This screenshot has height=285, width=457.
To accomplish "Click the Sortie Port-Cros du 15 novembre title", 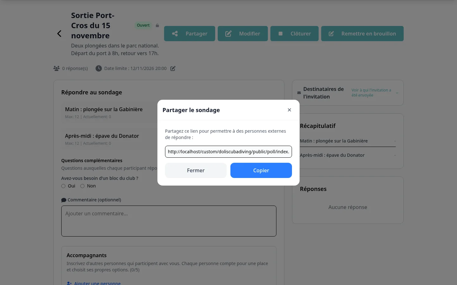I will pyautogui.click(x=93, y=26).
